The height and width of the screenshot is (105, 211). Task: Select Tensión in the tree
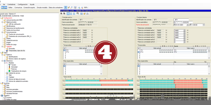click(14, 65)
